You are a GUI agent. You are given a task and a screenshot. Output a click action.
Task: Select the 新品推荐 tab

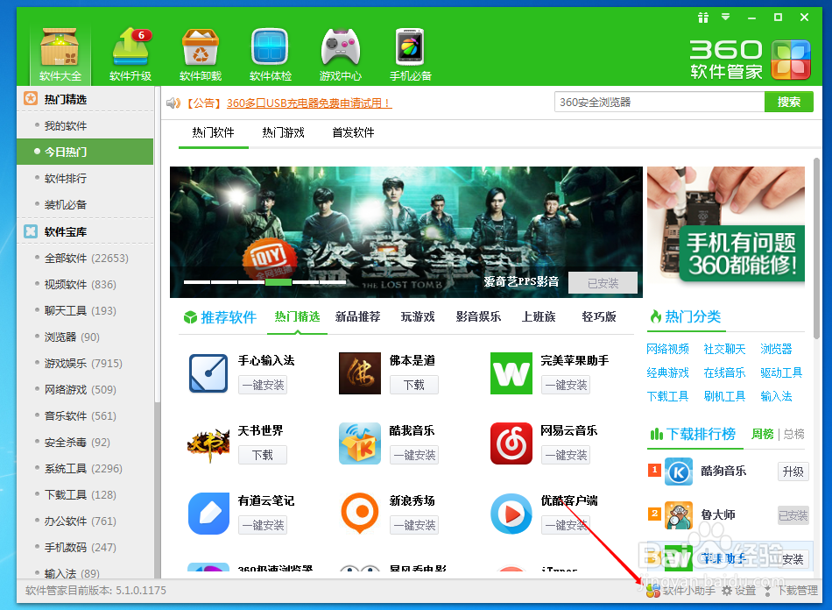pyautogui.click(x=357, y=317)
